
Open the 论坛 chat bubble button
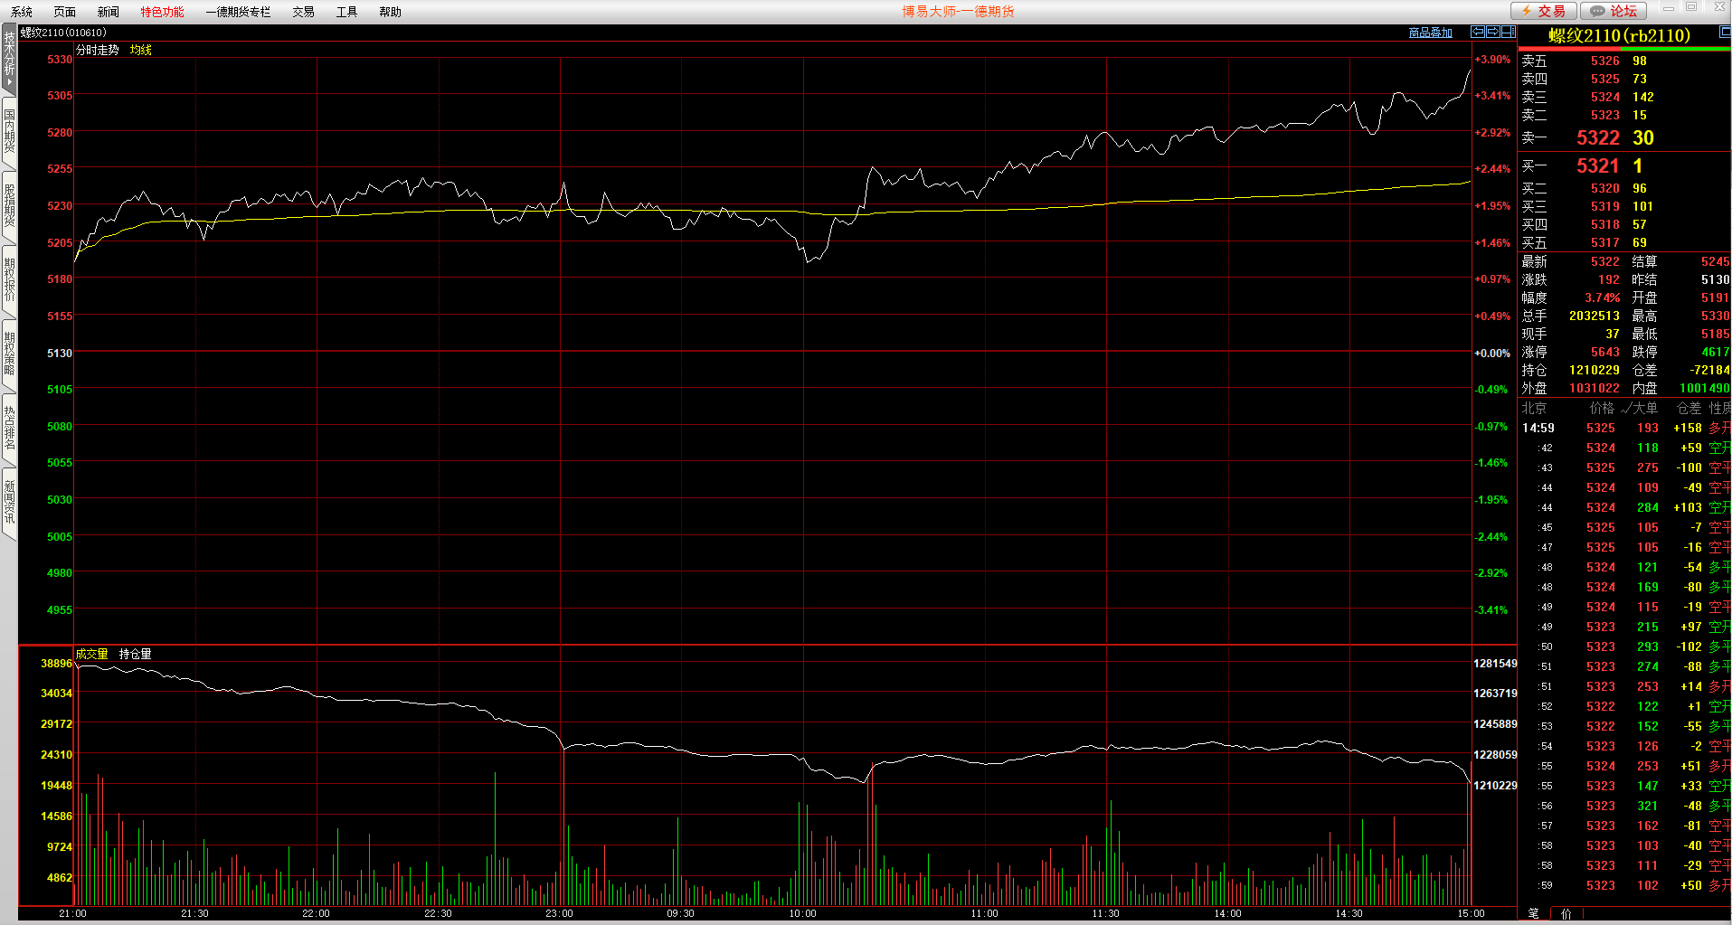click(1614, 11)
